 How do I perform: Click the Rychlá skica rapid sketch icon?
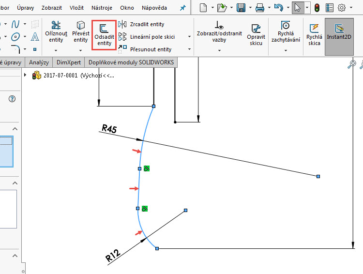click(314, 35)
